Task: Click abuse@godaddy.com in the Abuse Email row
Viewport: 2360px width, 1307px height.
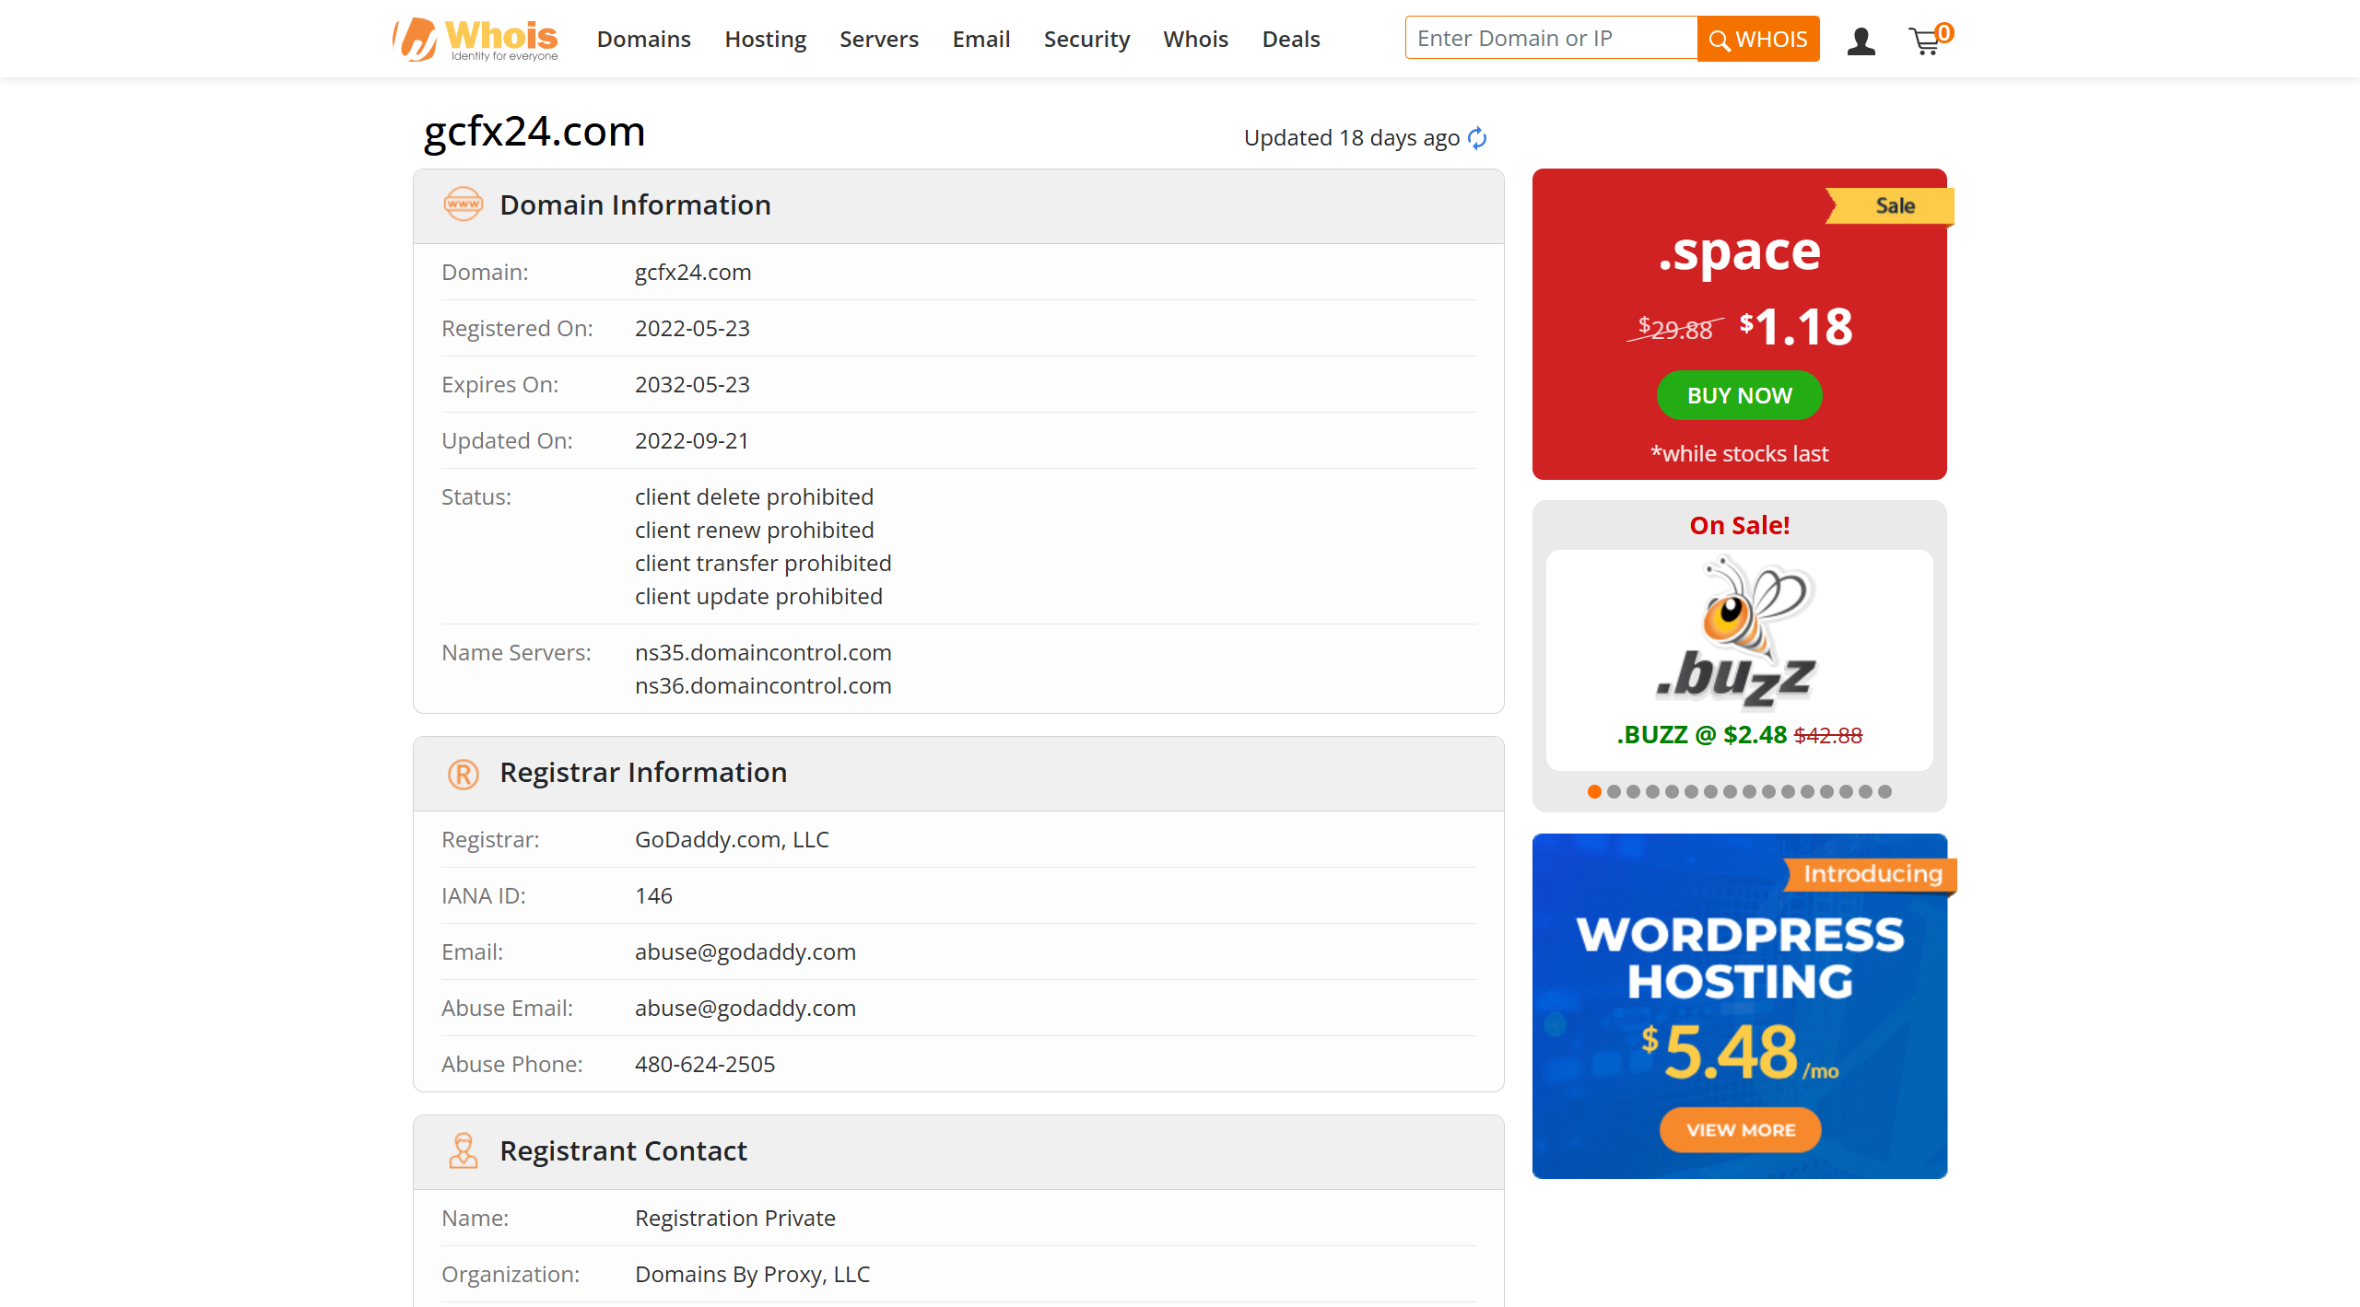Action: click(745, 1008)
